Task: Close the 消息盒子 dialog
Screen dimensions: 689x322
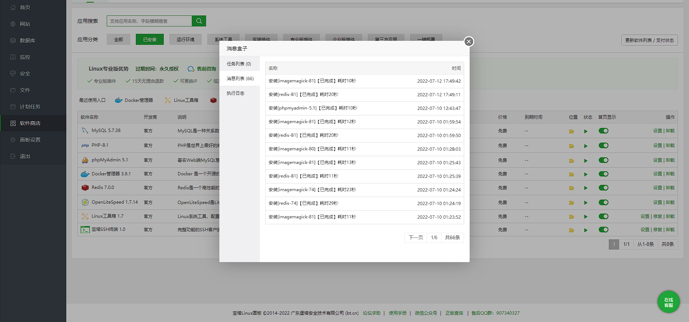Action: tap(469, 42)
